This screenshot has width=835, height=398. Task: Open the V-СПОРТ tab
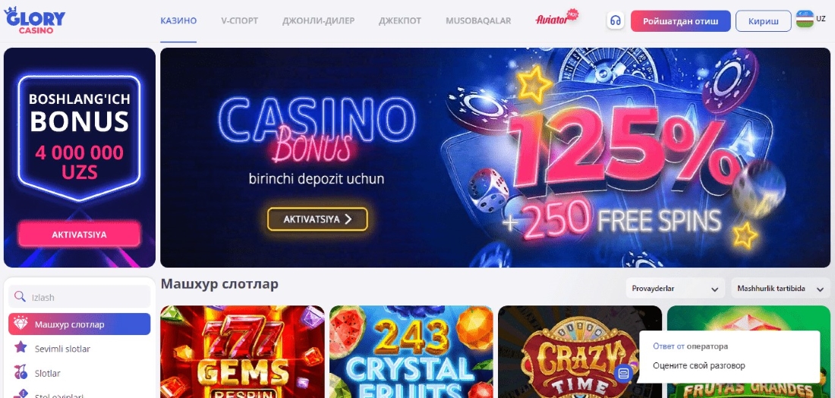tap(240, 20)
